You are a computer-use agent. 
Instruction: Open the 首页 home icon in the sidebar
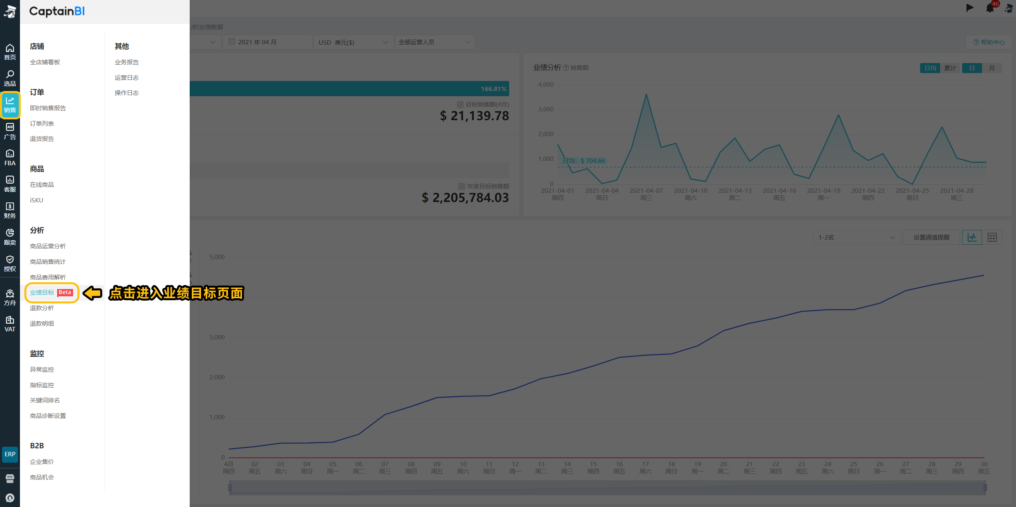10,52
